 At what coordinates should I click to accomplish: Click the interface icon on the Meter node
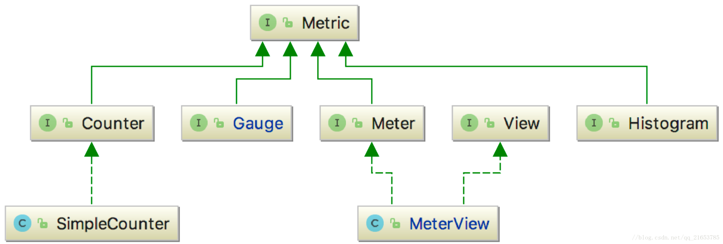(x=337, y=123)
